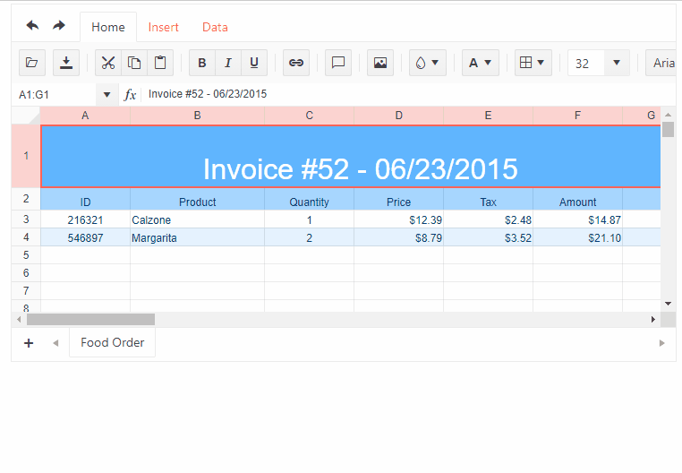
Task: Click the Download export icon
Action: (x=66, y=63)
